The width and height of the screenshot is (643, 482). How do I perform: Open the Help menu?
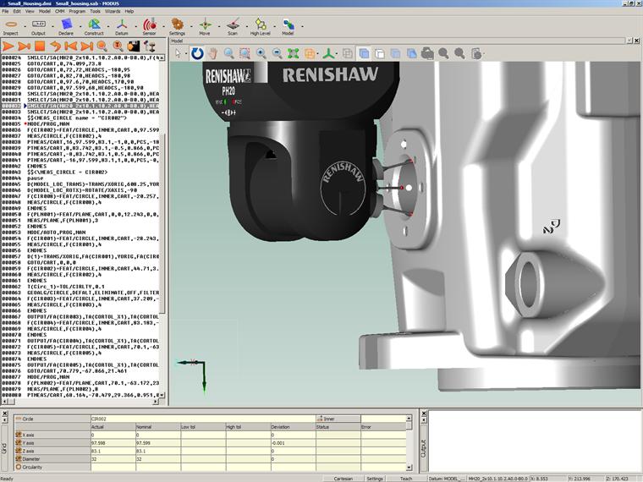pos(129,12)
